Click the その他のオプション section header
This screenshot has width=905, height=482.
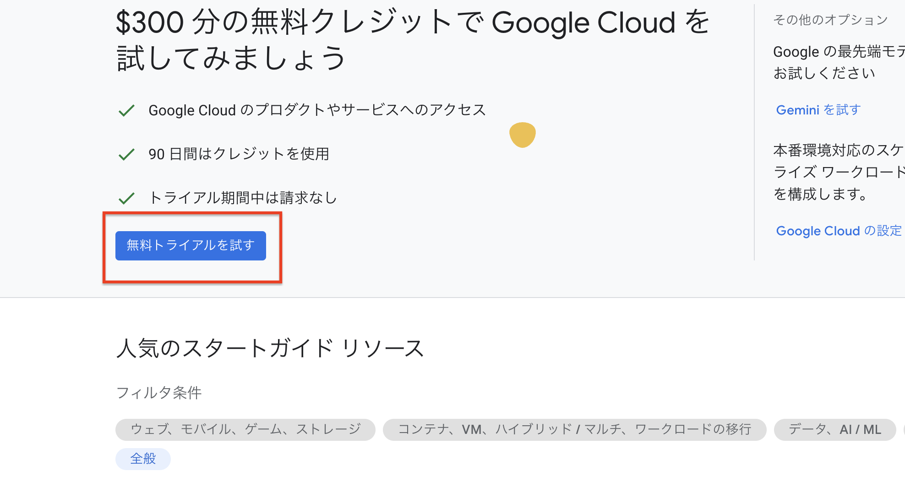(829, 19)
